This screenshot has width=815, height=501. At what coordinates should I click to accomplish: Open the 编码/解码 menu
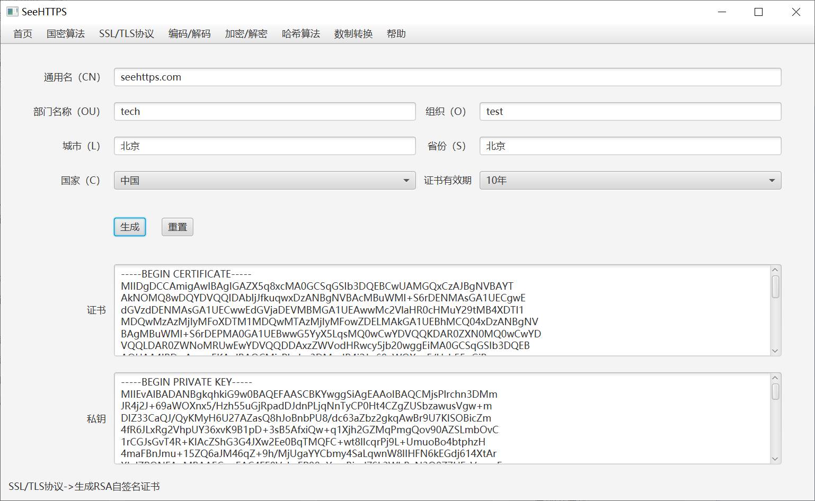[x=190, y=34]
